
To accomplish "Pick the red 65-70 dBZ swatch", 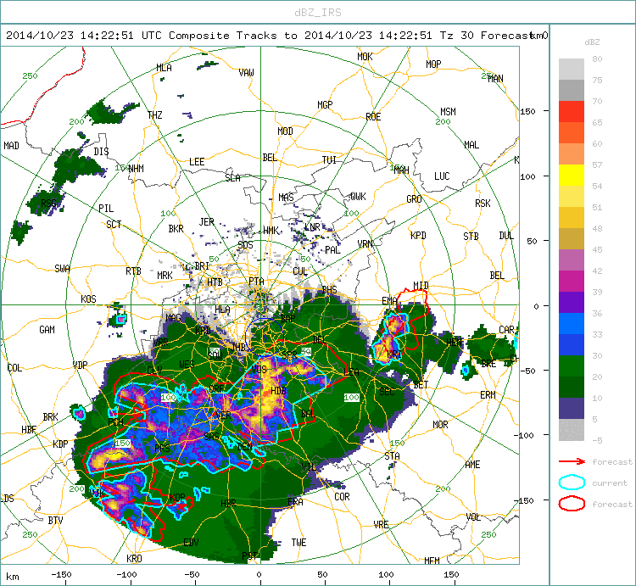I will 572,112.
